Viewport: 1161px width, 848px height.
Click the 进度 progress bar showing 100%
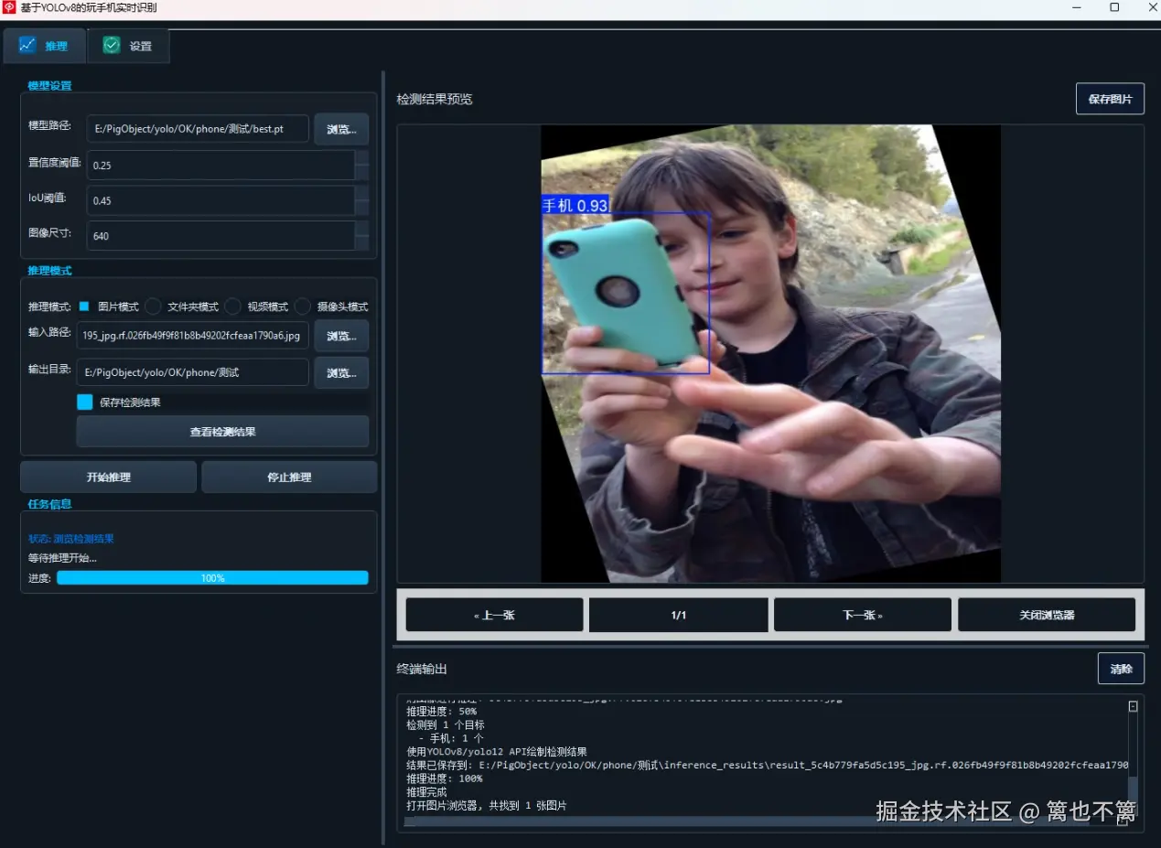click(x=212, y=577)
